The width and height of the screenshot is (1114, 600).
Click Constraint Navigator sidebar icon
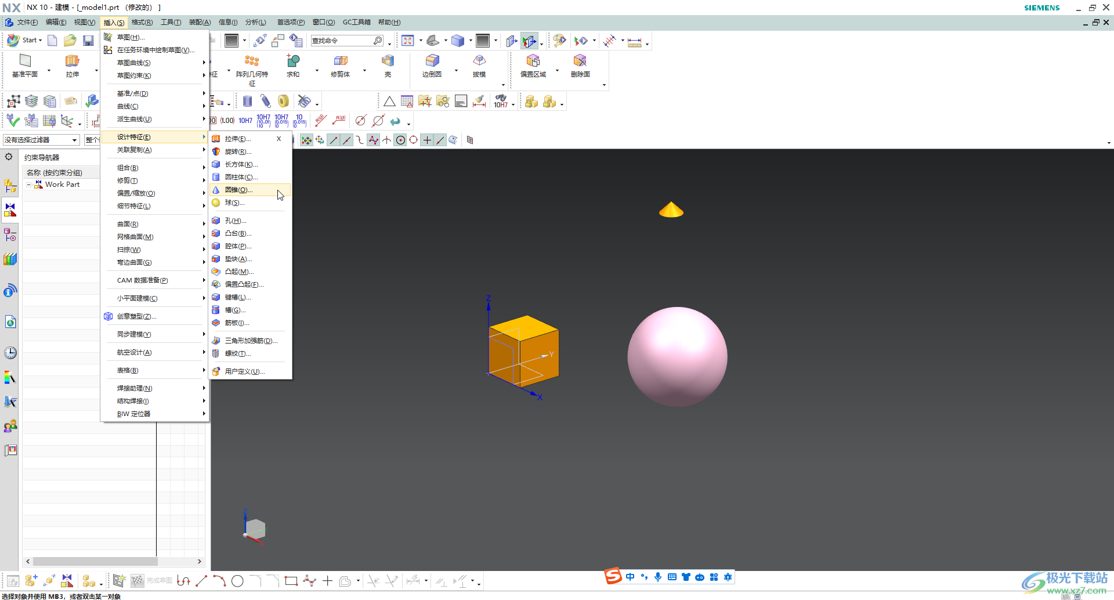pos(10,209)
